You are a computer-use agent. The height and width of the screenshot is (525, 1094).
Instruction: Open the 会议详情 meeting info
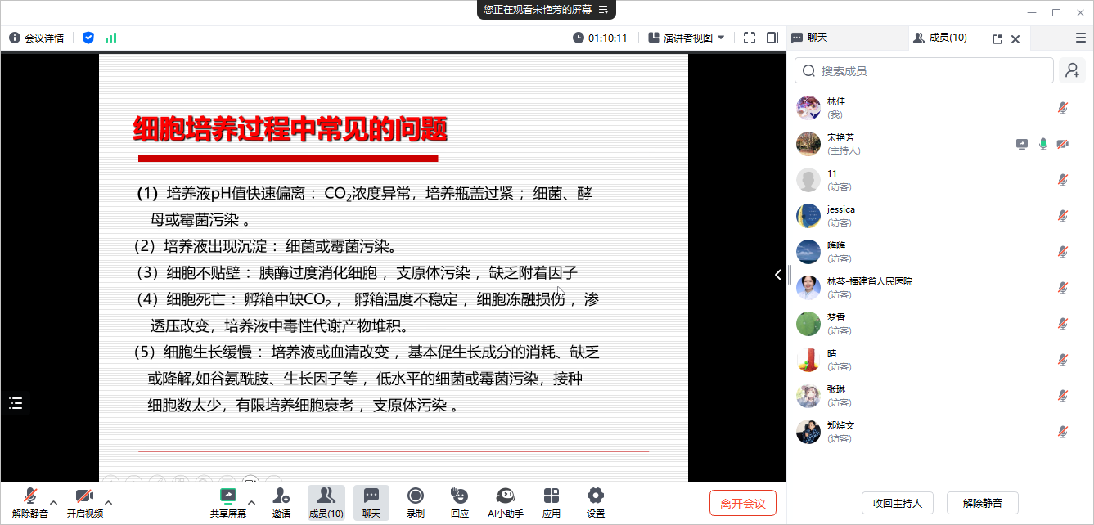coord(37,38)
